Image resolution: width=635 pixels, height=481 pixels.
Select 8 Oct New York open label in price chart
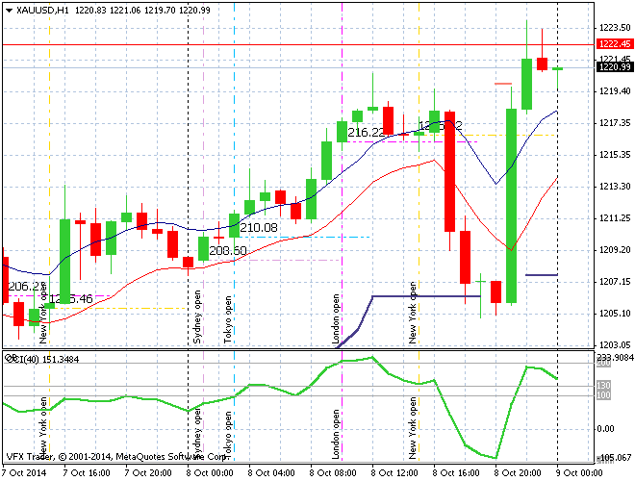click(x=413, y=313)
